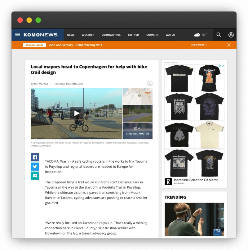Viewport: 248px width, 250px height.
Task: Play the bike trail video
Action: 76,113
